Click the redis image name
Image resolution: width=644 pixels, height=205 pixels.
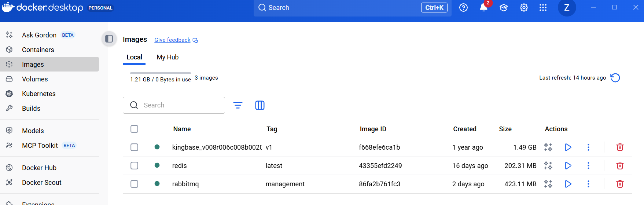[179, 166]
